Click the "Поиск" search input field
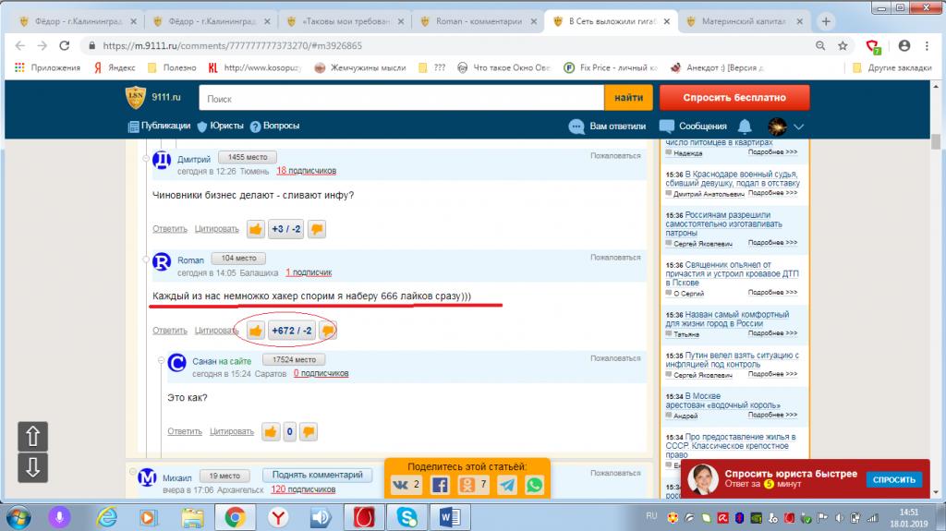Image resolution: width=946 pixels, height=531 pixels. [x=402, y=97]
